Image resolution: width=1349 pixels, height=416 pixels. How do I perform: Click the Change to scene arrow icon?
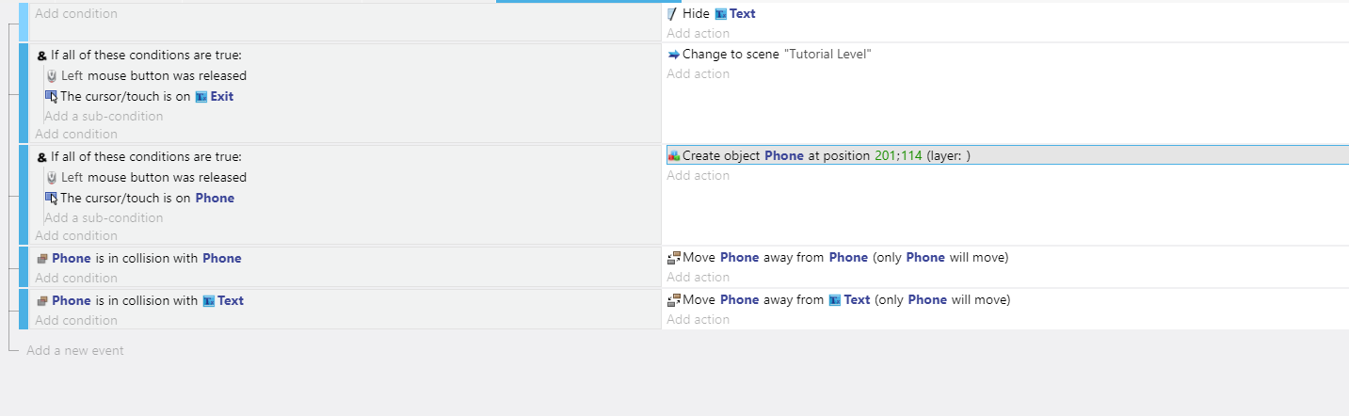click(x=673, y=55)
